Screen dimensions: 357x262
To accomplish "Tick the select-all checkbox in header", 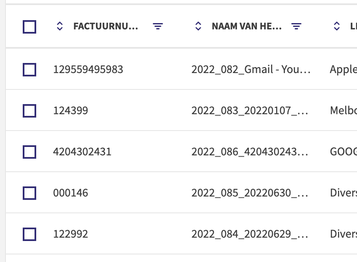I will tap(29, 27).
